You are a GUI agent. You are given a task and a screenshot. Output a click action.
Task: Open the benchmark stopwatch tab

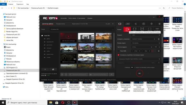tap(151, 24)
